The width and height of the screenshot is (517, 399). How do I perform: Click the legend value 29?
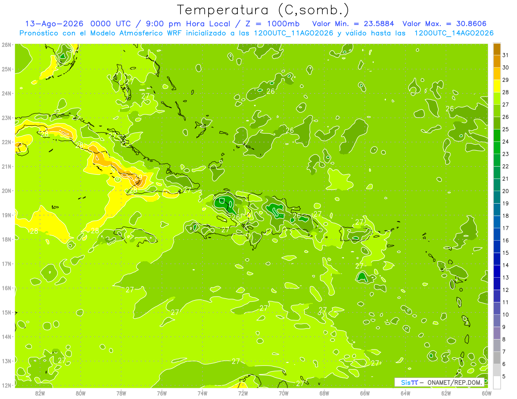[x=506, y=80]
